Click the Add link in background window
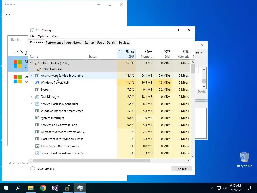The image size is (257, 193). [201, 92]
